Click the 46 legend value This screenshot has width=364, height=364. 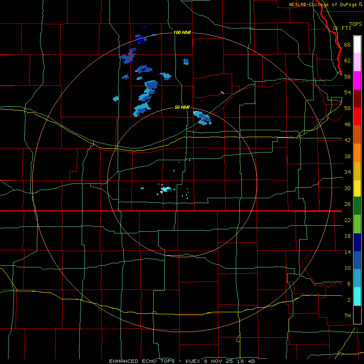(x=347, y=125)
